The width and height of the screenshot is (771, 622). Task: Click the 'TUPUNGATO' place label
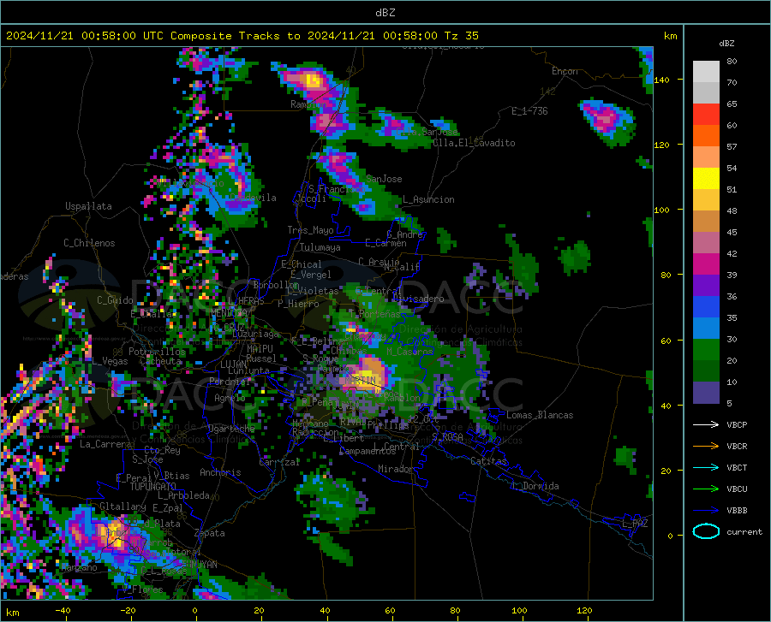coord(152,487)
